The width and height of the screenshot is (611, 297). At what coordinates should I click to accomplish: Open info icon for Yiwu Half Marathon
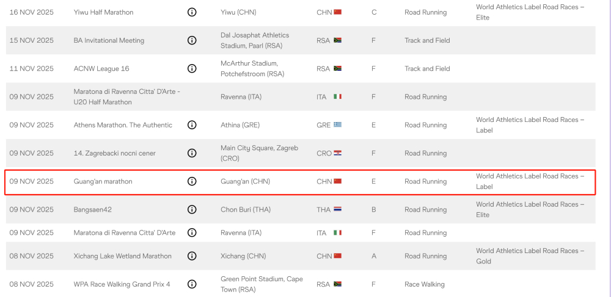pos(192,12)
